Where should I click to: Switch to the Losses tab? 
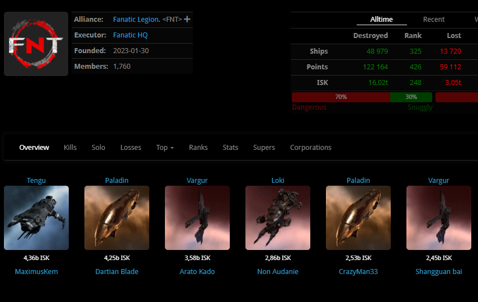[131, 148]
